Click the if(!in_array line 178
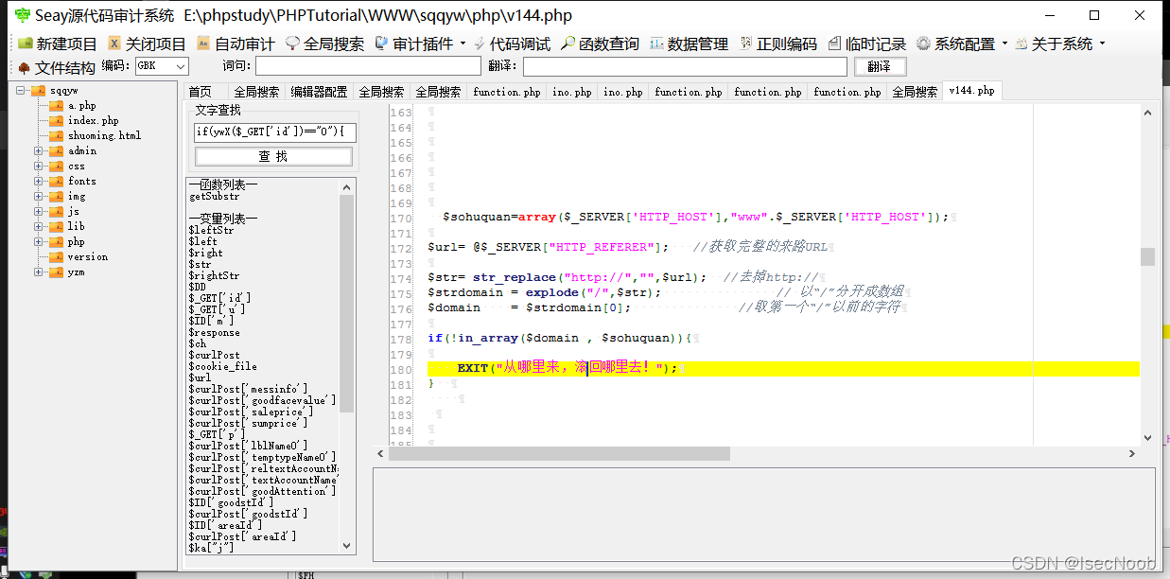Viewport: 1170px width, 579px height. pos(562,338)
